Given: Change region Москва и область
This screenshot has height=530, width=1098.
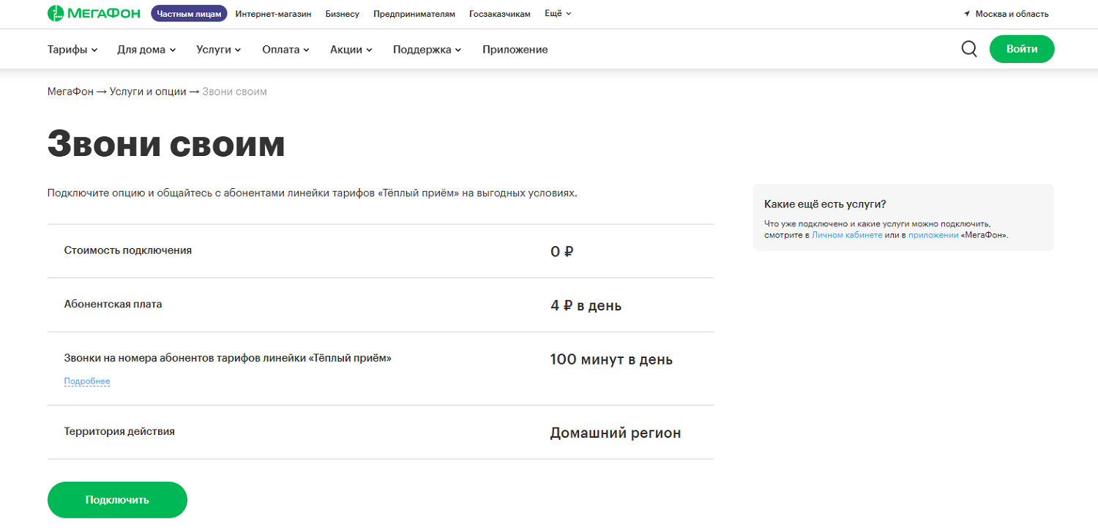Looking at the screenshot, I should pyautogui.click(x=1012, y=14).
